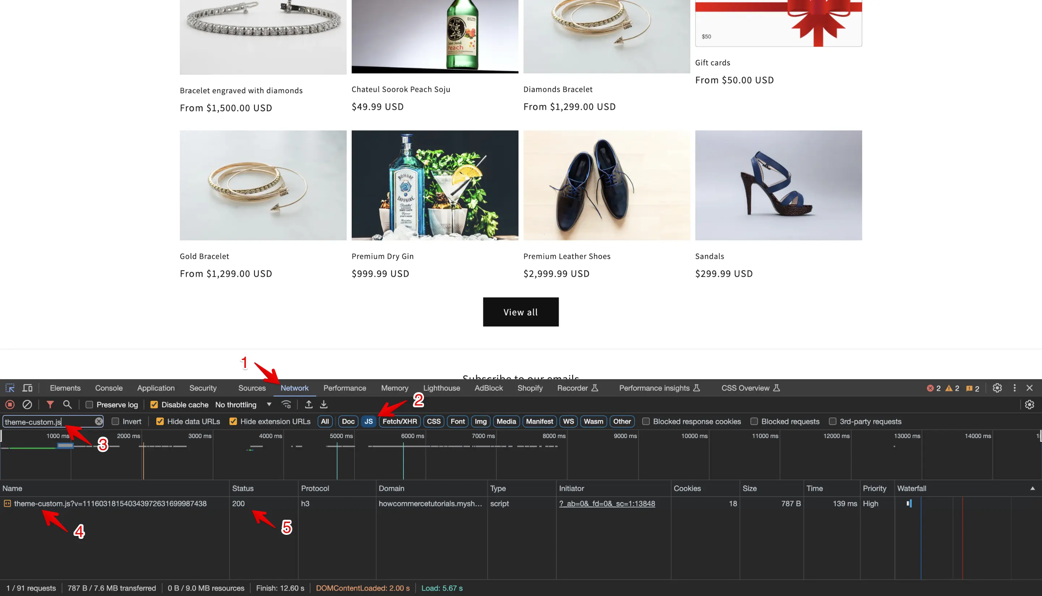Click the Waterfall sort arrow
The image size is (1042, 596).
[x=1032, y=488]
